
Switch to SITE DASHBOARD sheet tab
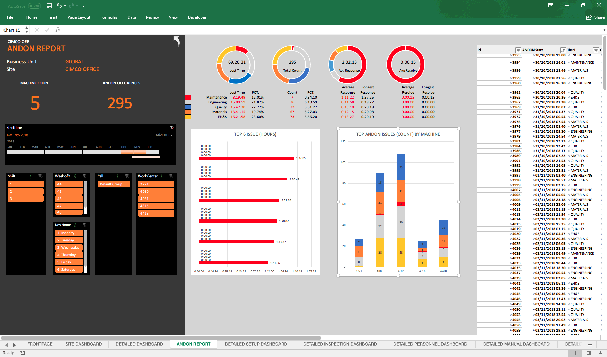click(84, 344)
